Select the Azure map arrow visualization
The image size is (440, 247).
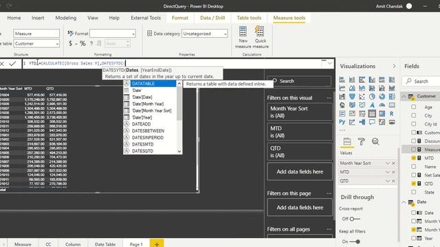pos(372,105)
